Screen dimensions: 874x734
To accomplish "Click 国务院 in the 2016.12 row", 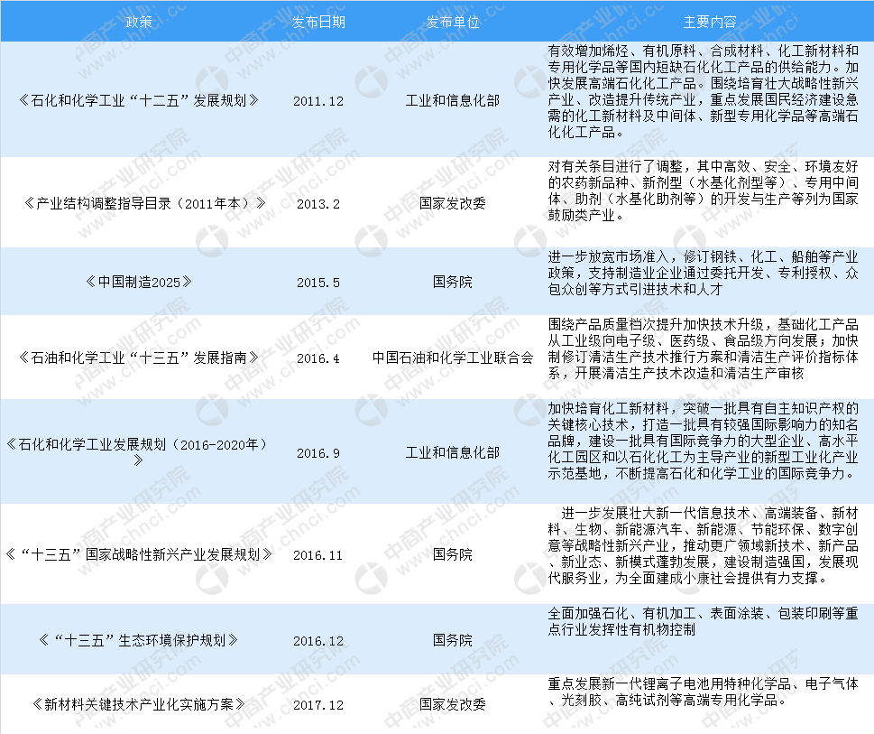I will tap(453, 640).
